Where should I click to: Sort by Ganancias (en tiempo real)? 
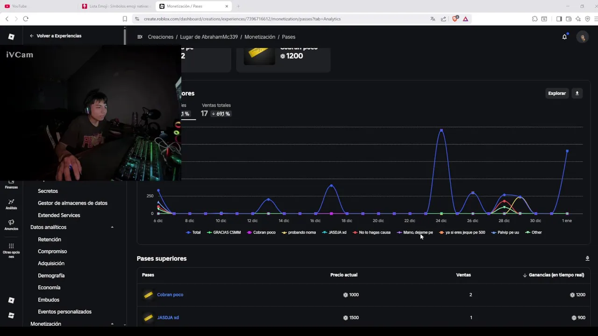click(553, 275)
